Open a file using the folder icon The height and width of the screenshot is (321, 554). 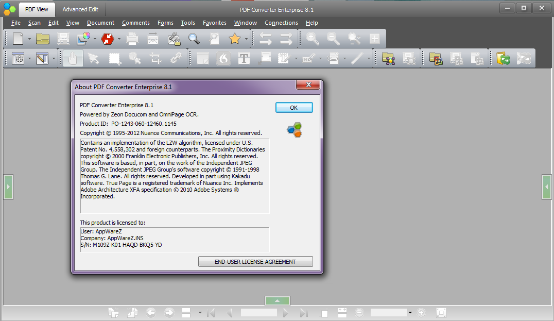click(42, 39)
